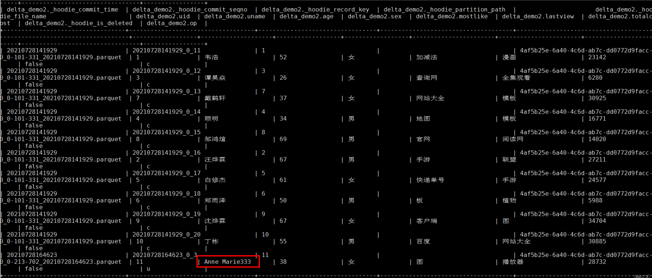This screenshot has width=652, height=278.
Task: Select the age value 26
Action: [x=283, y=77]
